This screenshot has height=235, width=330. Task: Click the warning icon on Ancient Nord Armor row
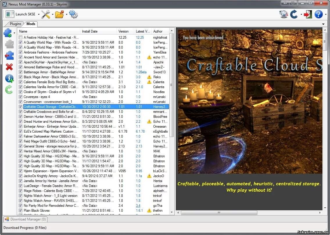tap(149, 57)
